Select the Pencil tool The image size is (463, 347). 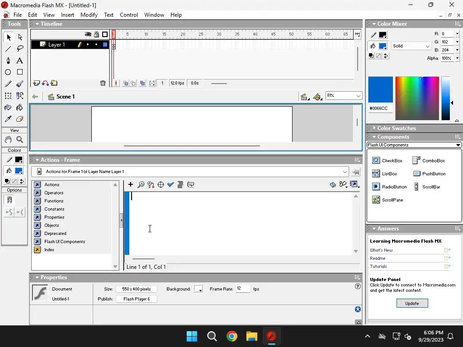pos(8,84)
